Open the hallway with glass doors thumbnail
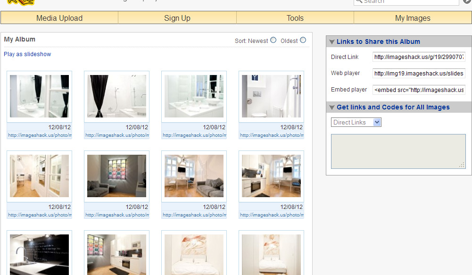This screenshot has width=472, height=275. tap(40, 176)
